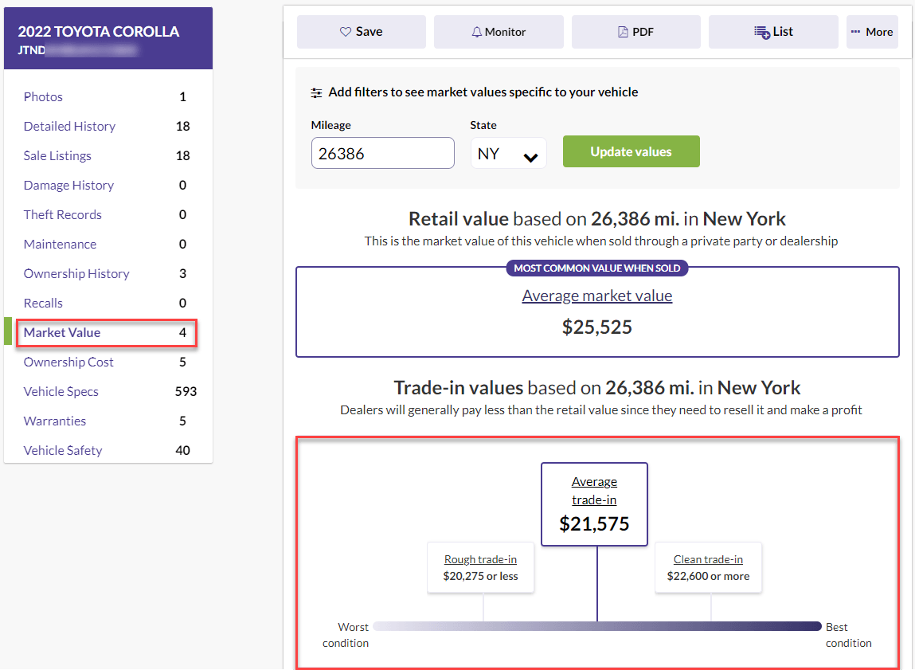Click the Vehicle Safety count 40
Screen dimensions: 915x670
[182, 451]
